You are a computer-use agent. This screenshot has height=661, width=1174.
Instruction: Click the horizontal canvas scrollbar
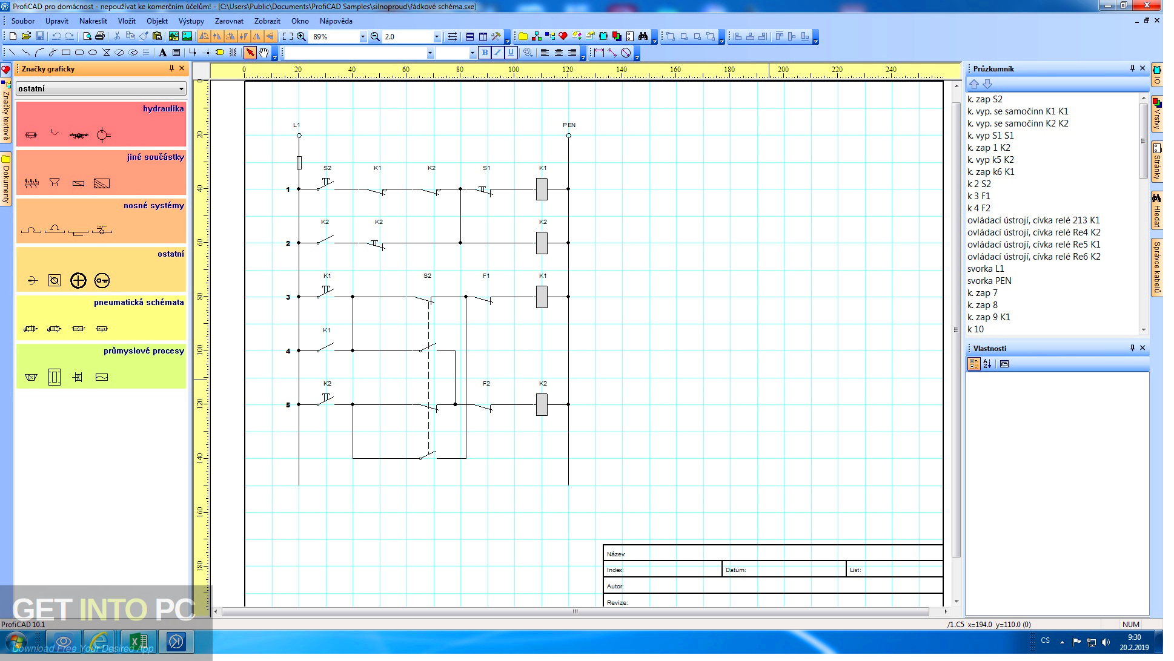[x=575, y=611]
